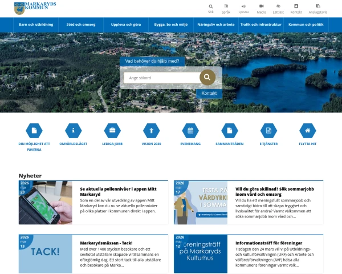
Task: Click the LEDIGA JOBB text label
Action: click(x=112, y=144)
